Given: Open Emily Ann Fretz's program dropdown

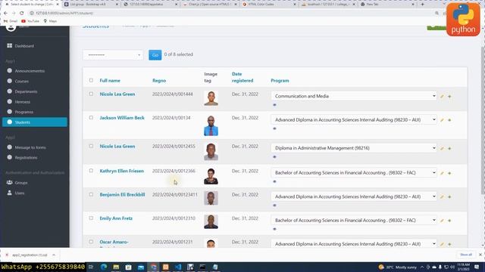Looking at the screenshot, I should pyautogui.click(x=354, y=220).
